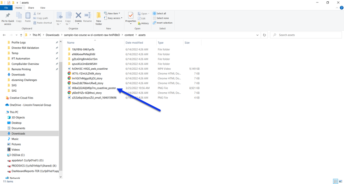Select the fcOhH3C-HIGG_awb_coastline video file
The image size is (344, 184).
tap(90, 69)
